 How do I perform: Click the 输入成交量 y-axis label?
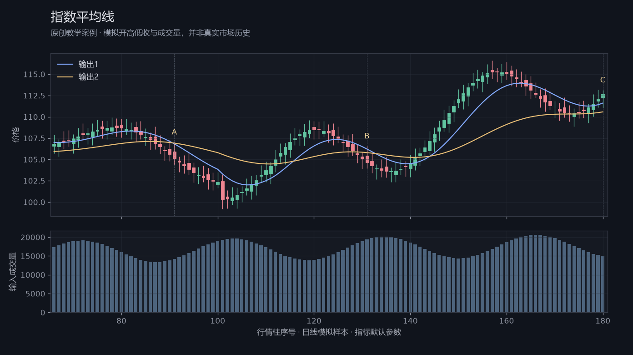tap(13, 272)
